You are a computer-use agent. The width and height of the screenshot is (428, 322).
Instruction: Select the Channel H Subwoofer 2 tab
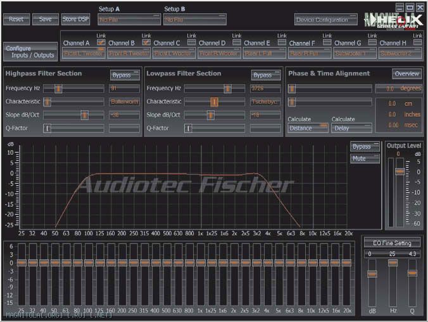pyautogui.click(x=400, y=53)
